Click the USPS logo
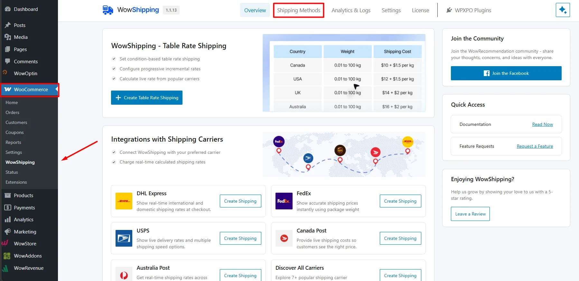The image size is (579, 281). pos(124,238)
